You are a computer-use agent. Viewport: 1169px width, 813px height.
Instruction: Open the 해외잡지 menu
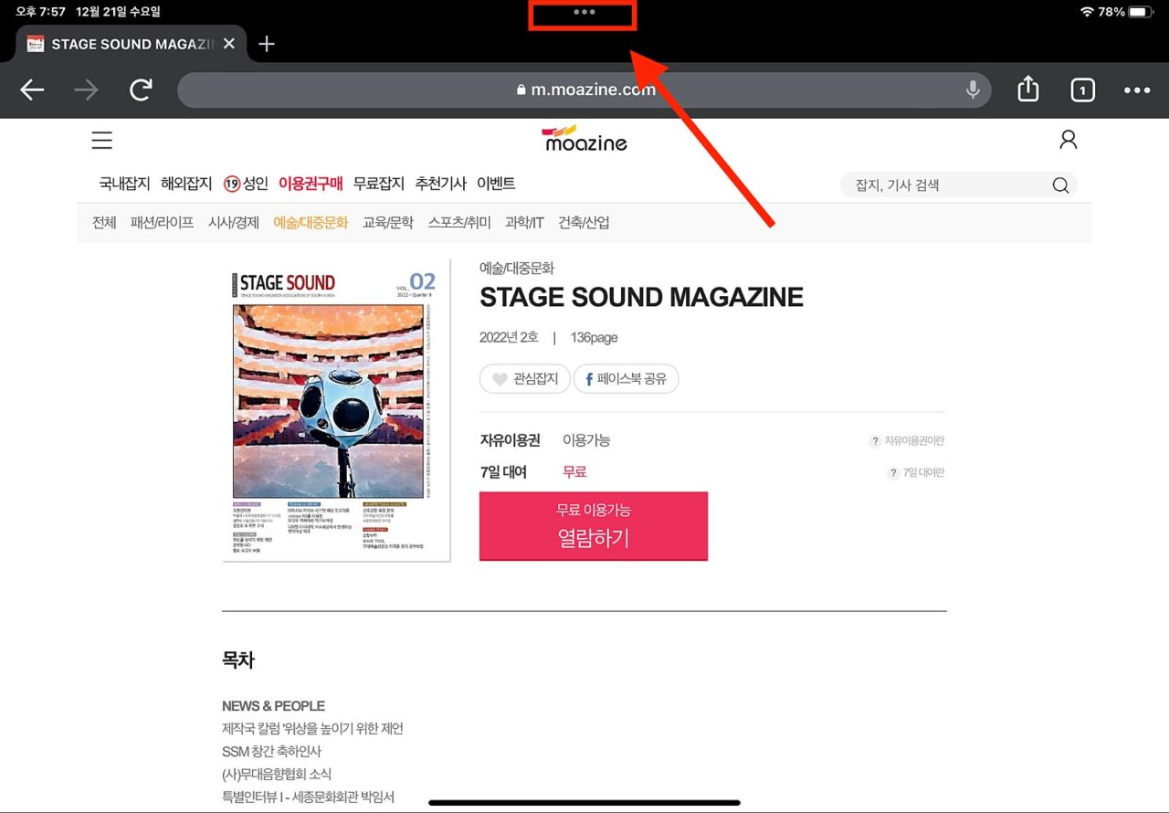tap(186, 184)
